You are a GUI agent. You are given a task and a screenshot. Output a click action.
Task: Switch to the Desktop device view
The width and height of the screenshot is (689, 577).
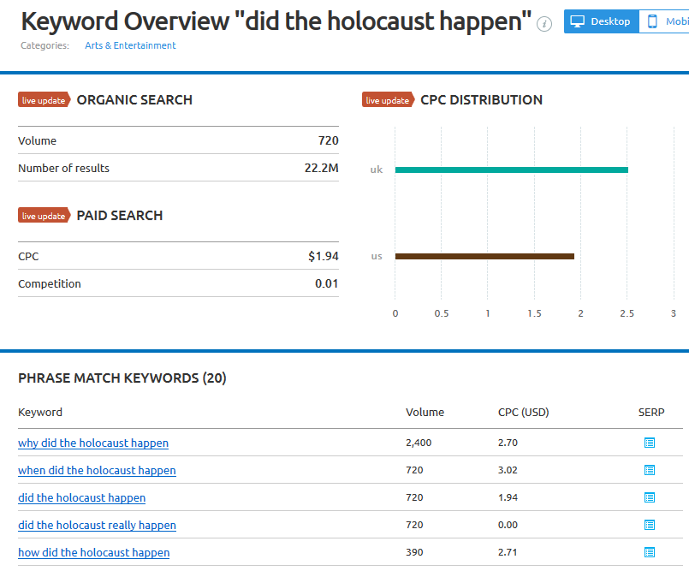pyautogui.click(x=601, y=21)
